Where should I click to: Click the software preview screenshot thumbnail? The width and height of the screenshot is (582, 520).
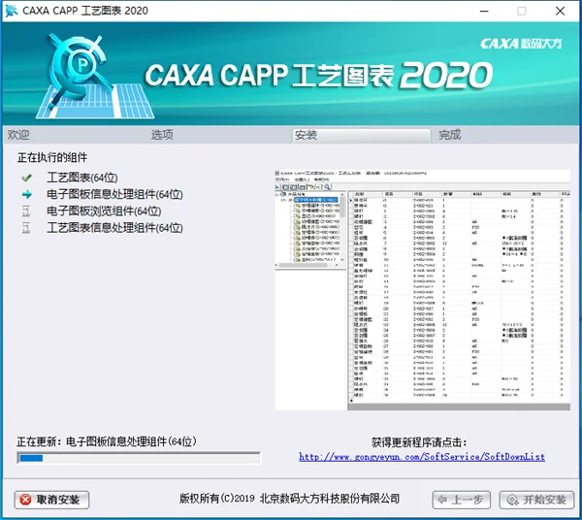click(422, 290)
